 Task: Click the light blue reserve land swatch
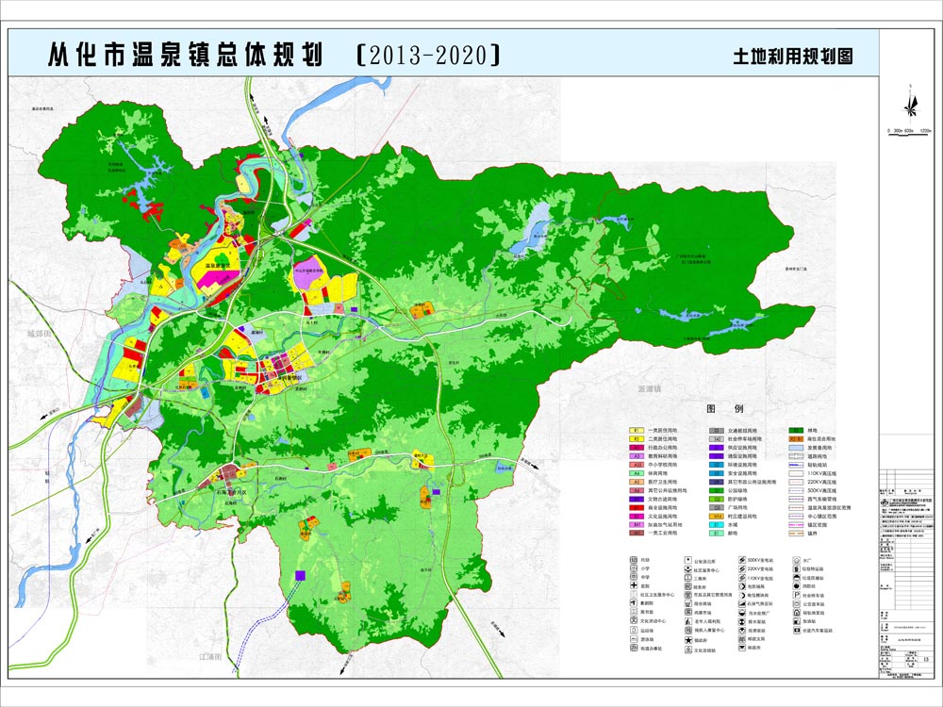(x=796, y=447)
